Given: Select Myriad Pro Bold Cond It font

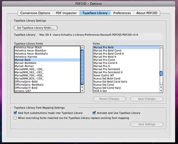Looking at the screenshot, I should 126,54.
